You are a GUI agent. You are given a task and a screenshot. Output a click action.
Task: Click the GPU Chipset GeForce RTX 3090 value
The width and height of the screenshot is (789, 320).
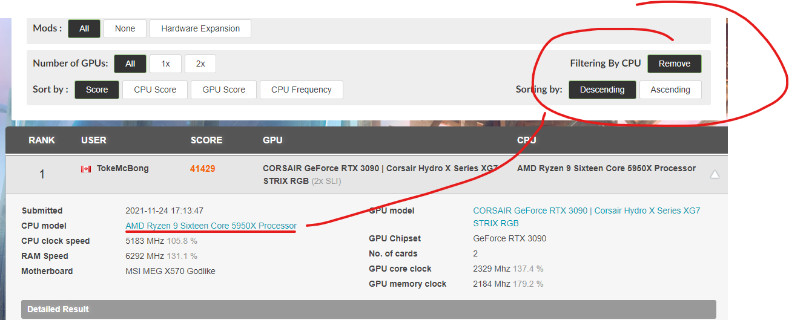[509, 238]
